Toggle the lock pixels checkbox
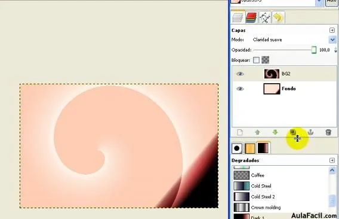The width and height of the screenshot is (339, 219). (x=256, y=60)
